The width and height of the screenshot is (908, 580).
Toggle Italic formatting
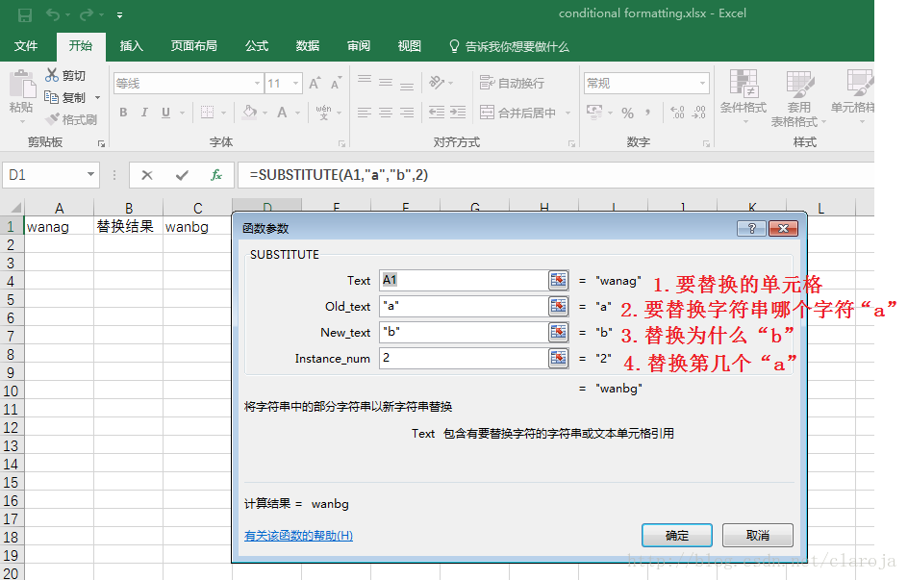[145, 113]
